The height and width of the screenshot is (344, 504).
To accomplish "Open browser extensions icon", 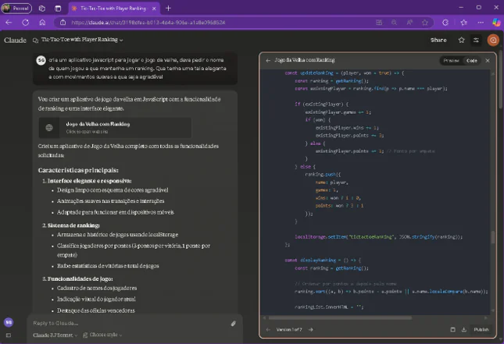I will [x=445, y=23].
